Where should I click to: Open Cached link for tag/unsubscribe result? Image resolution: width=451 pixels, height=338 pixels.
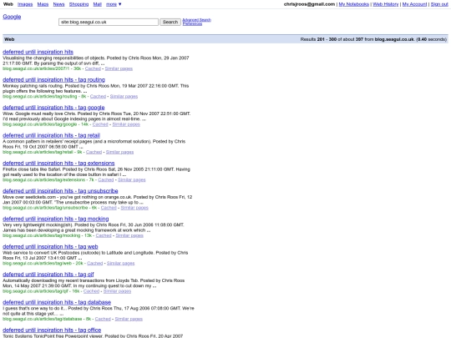pos(109,208)
